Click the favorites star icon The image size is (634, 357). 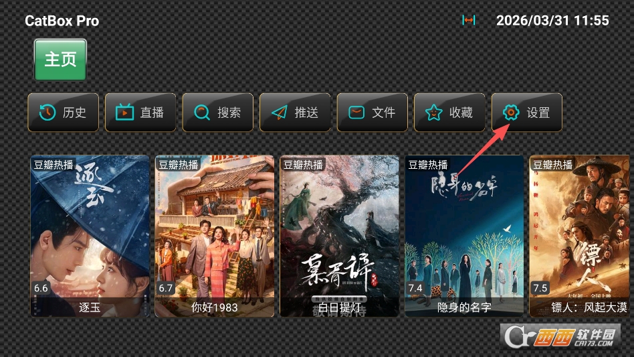click(x=433, y=113)
